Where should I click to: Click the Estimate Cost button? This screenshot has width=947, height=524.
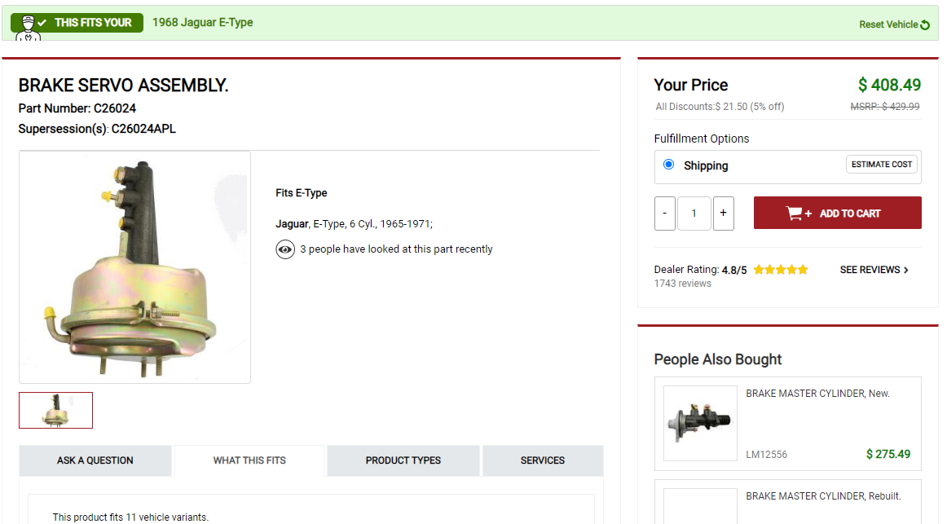[882, 165]
